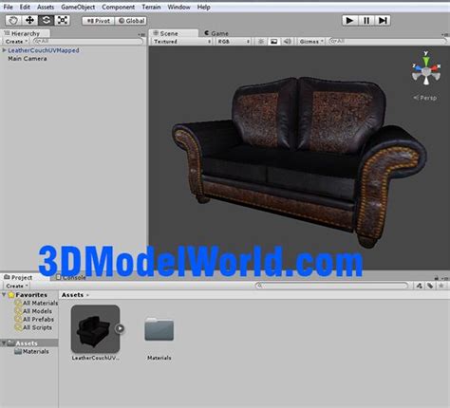Click the Hierarchy search field
Screen dimensions: 450x408
tap(88, 41)
